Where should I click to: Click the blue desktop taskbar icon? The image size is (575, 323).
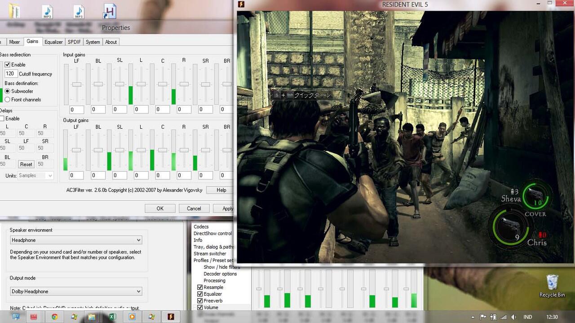point(16,317)
